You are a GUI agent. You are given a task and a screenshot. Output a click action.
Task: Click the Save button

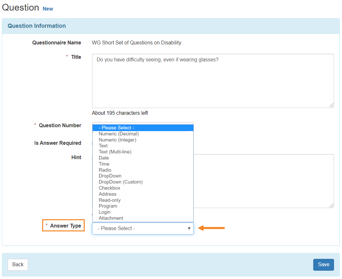click(x=323, y=265)
